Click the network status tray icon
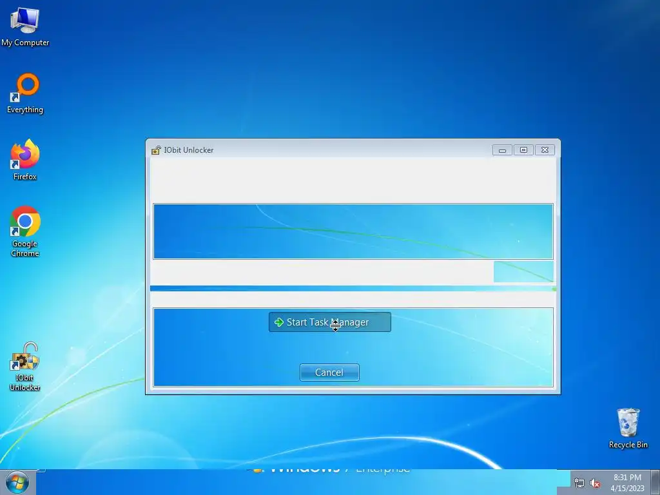660x495 pixels. click(x=579, y=483)
